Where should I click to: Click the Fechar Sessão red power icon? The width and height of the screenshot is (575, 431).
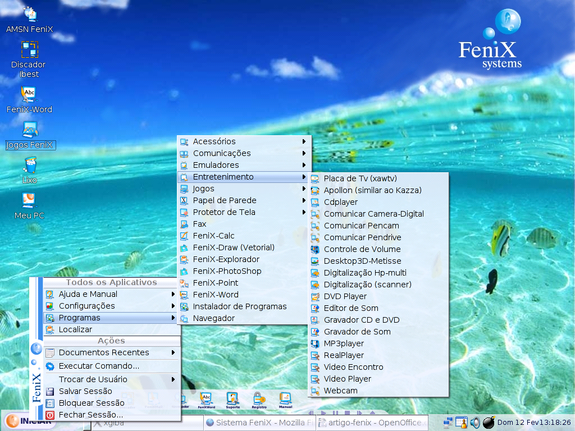(x=50, y=415)
